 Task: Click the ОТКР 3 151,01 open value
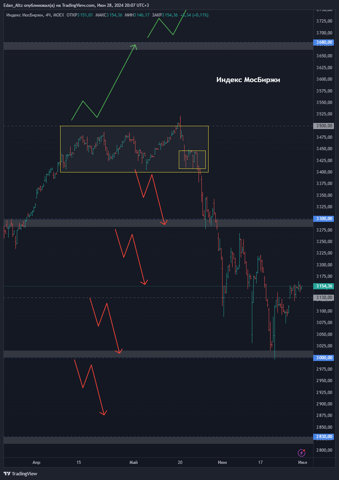click(x=80, y=15)
